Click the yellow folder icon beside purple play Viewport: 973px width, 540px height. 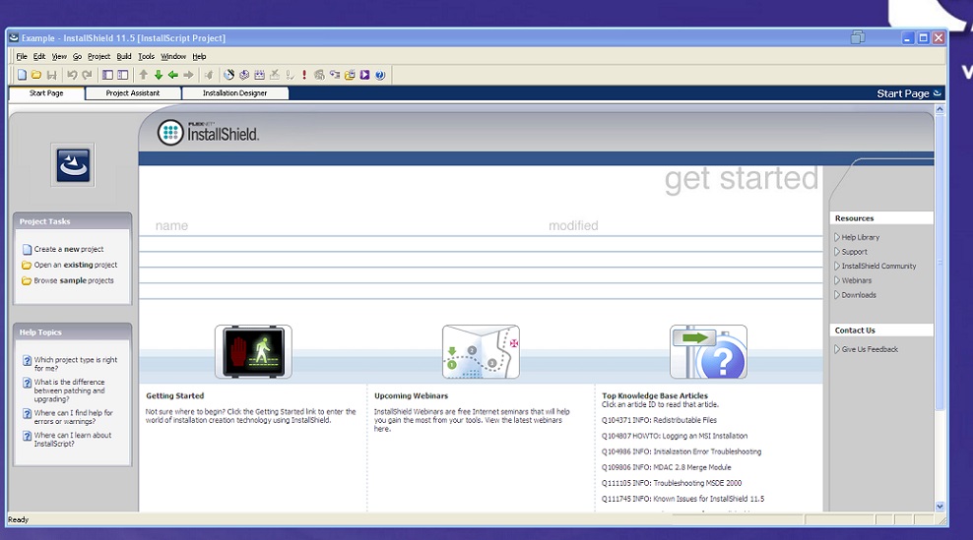coord(350,75)
